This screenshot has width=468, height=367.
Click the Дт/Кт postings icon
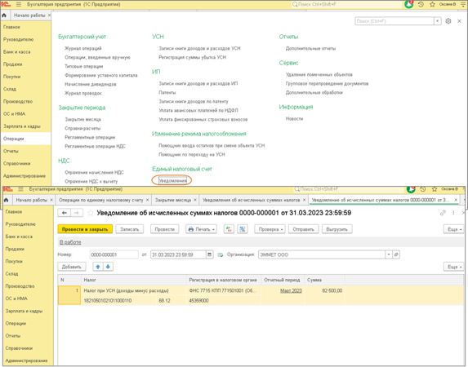point(229,229)
